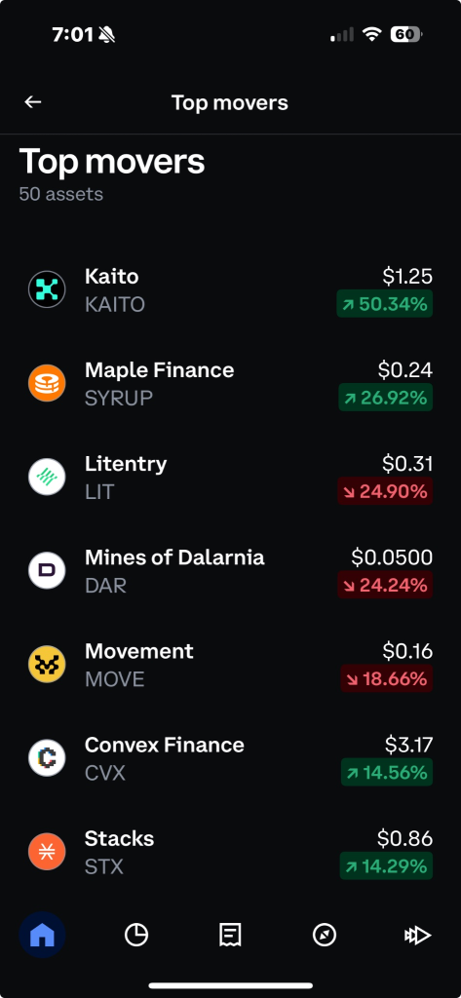
Task: Open the Kaito asset row
Action: [x=230, y=289]
